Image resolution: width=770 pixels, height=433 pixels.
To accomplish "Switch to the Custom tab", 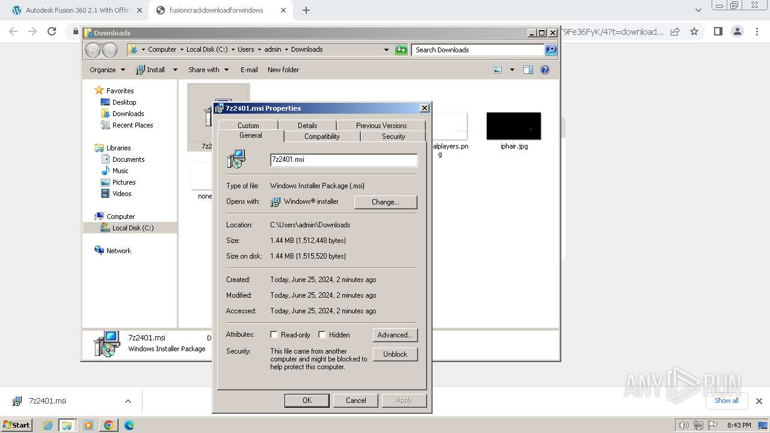I will click(248, 125).
